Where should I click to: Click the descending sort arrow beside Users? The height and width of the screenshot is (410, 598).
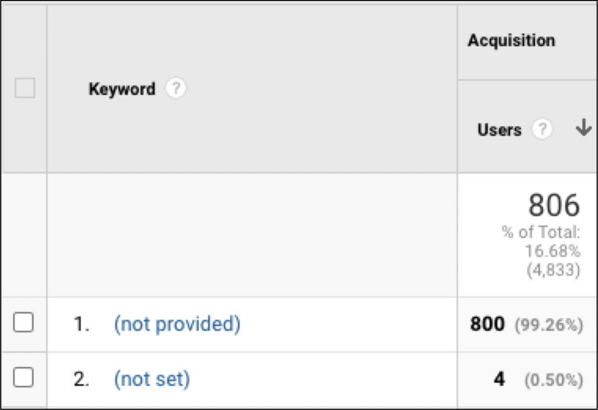point(583,127)
